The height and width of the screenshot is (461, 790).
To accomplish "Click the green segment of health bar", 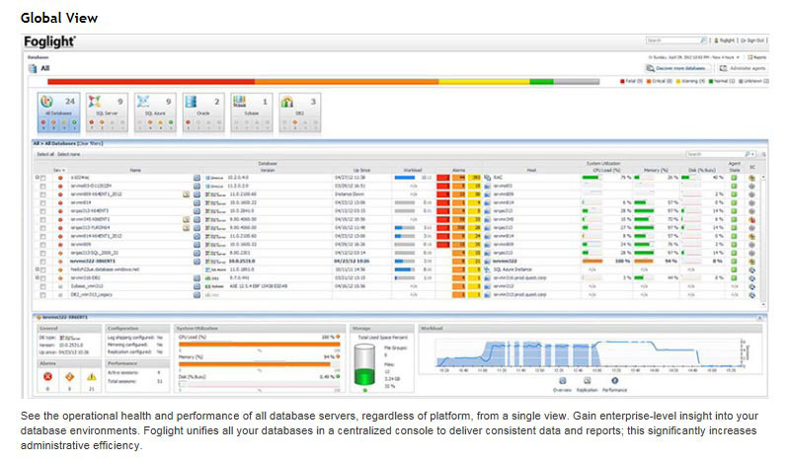I will (x=541, y=81).
